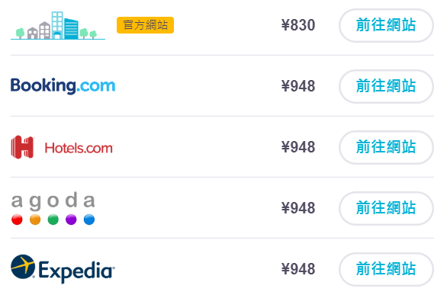The image size is (447, 295).
Task: Click the blue agoda dot
Action: coord(89,220)
